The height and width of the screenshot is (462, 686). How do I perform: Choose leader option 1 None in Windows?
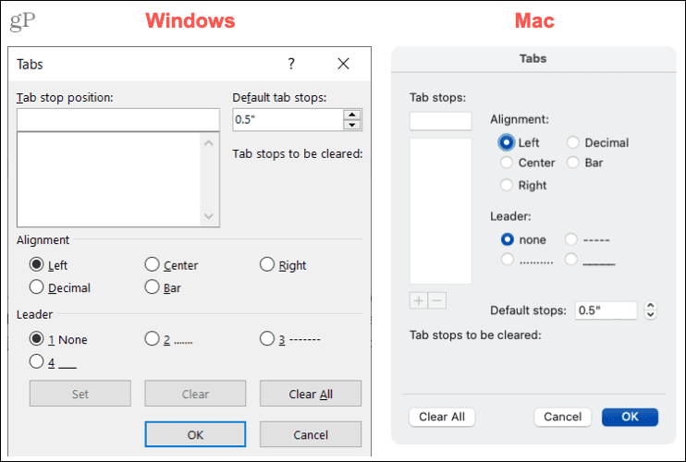click(37, 339)
